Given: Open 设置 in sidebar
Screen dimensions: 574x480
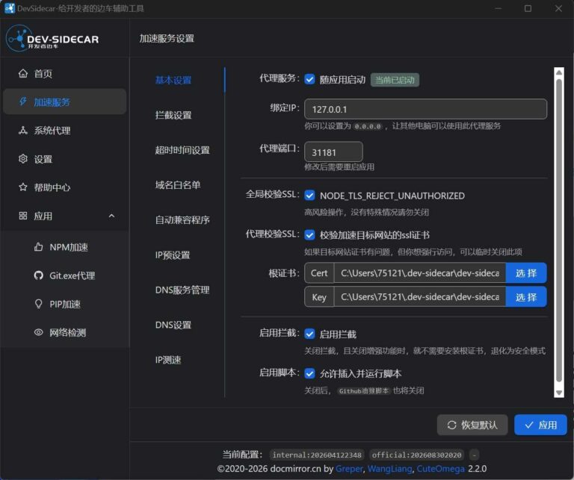Looking at the screenshot, I should click(65, 159).
